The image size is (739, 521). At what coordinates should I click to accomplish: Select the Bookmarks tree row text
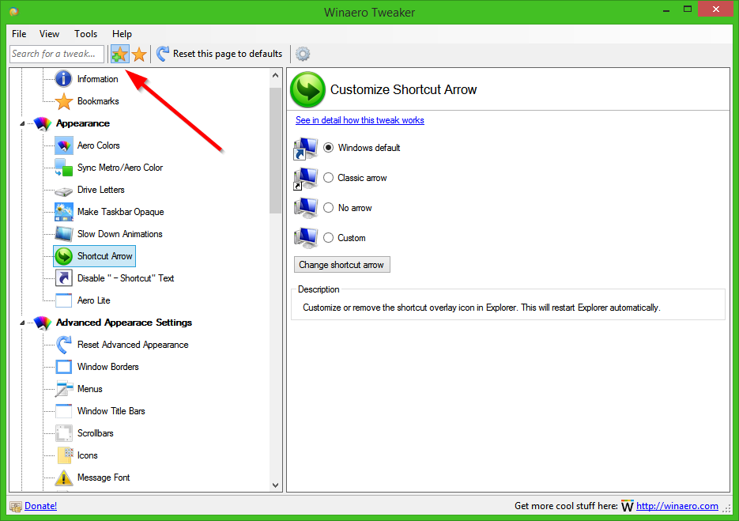pos(98,101)
